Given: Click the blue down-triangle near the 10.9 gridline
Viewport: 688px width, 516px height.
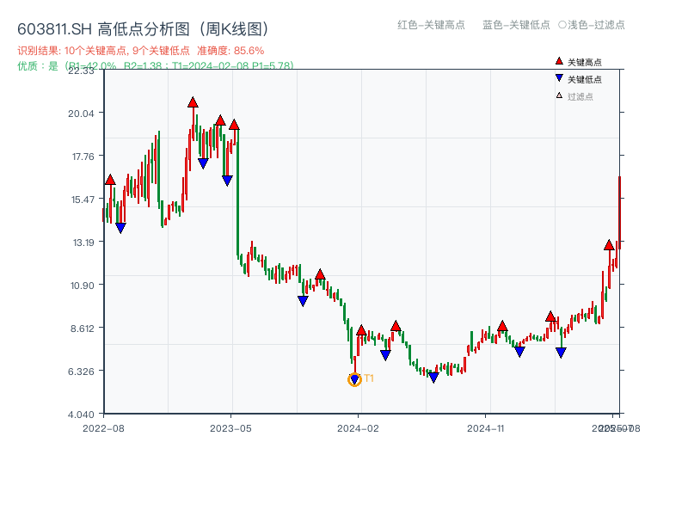Looking at the screenshot, I should pos(302,298).
